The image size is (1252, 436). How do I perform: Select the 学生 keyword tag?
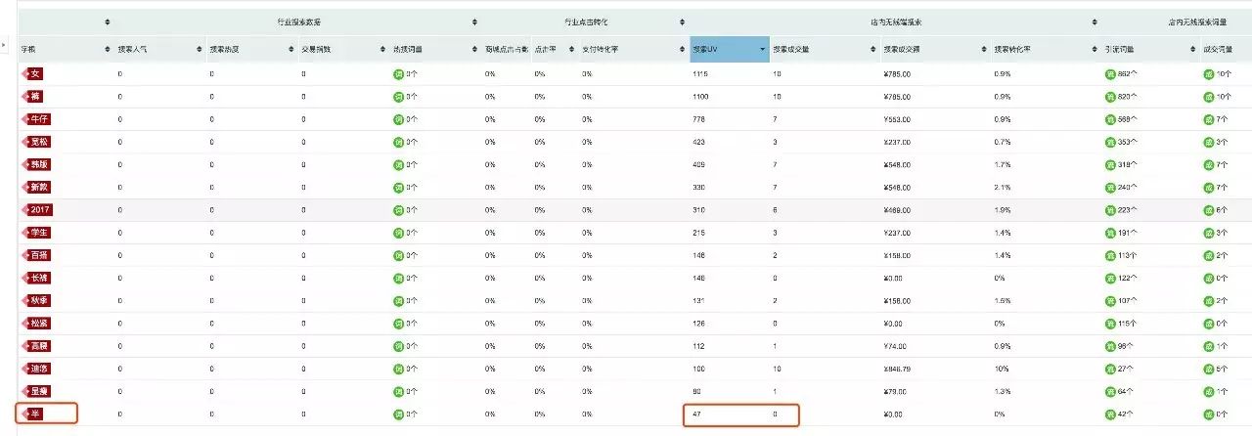pos(35,233)
